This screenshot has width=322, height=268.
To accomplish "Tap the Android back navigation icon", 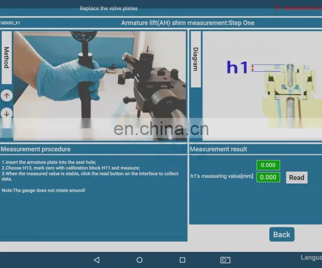I will click(x=97, y=260).
